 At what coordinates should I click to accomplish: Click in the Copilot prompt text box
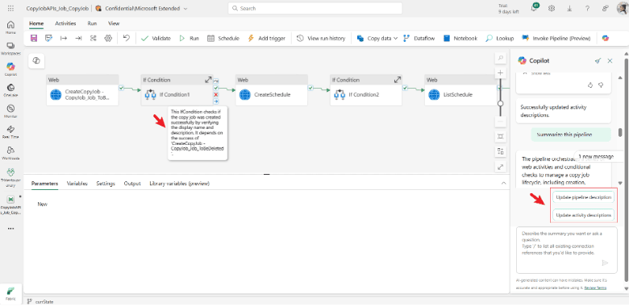point(566,250)
